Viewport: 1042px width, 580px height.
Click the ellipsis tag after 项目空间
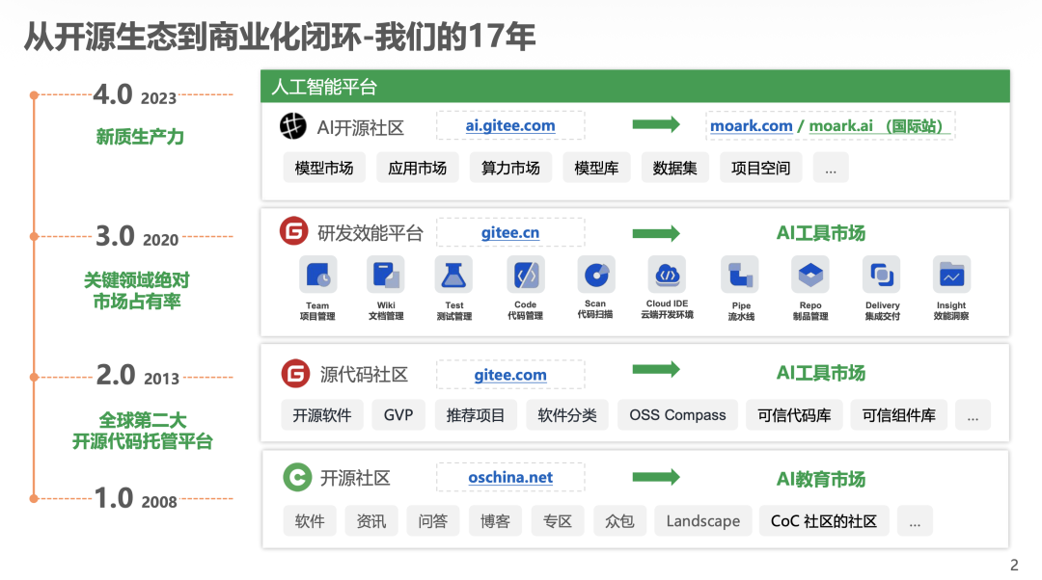pyautogui.click(x=831, y=168)
